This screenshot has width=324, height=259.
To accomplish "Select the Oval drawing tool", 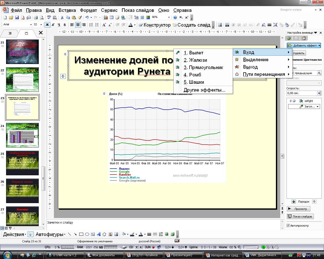I will (87, 234).
